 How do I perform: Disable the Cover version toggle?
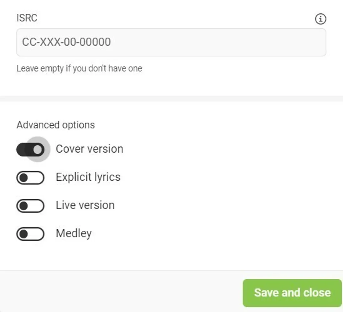click(x=30, y=149)
